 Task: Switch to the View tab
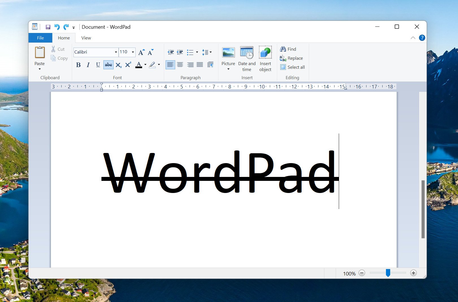click(x=86, y=38)
